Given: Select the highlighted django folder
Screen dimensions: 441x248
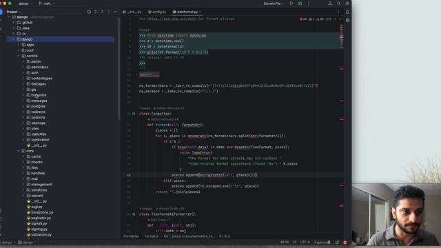Looking at the screenshot, I should 60,39.
